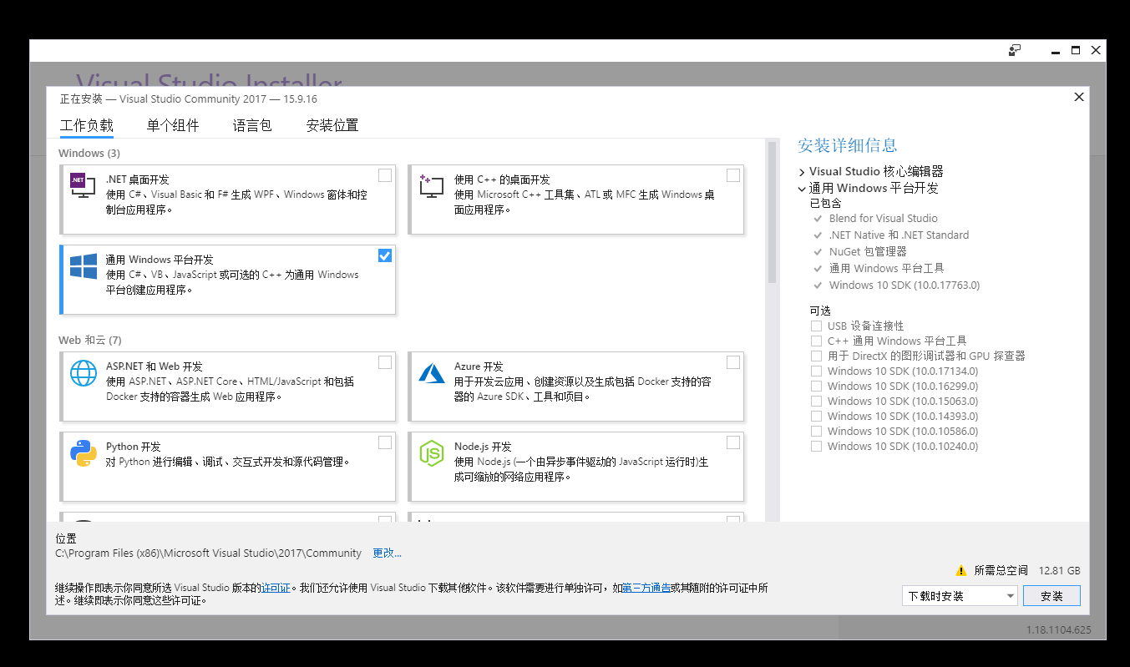Click the Node.js 开发 hexagon icon

(431, 453)
